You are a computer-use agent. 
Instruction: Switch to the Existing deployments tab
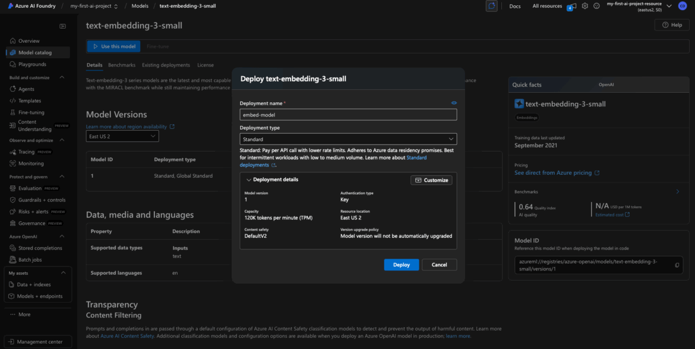[166, 65]
